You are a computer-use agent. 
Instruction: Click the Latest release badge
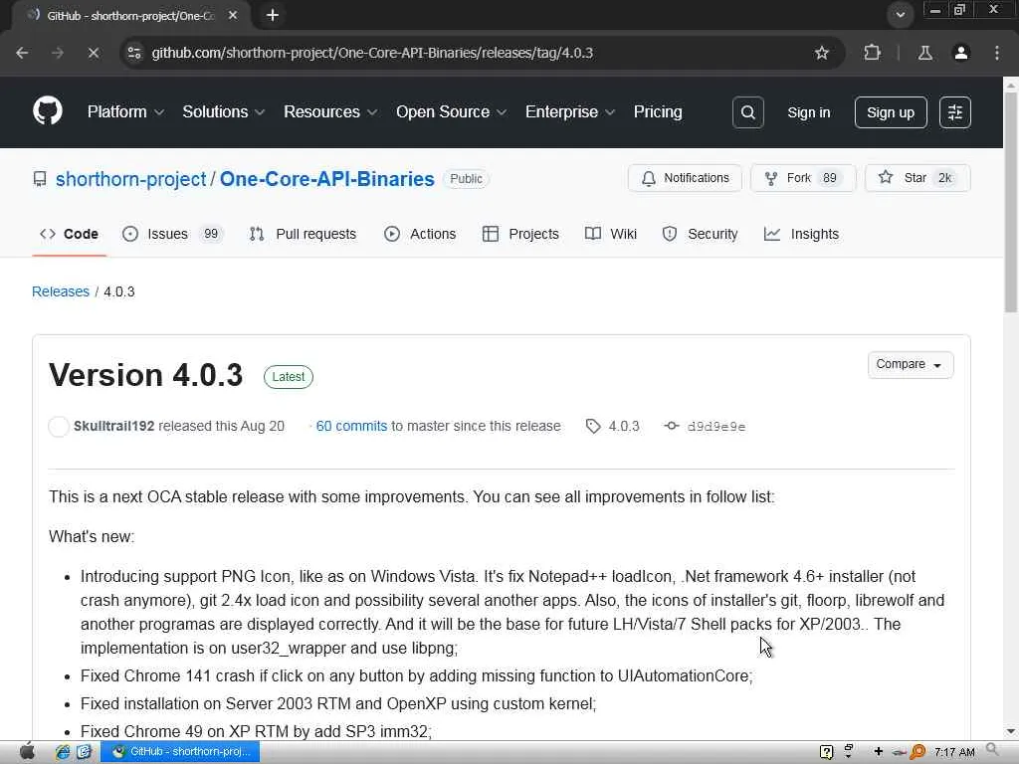click(289, 377)
